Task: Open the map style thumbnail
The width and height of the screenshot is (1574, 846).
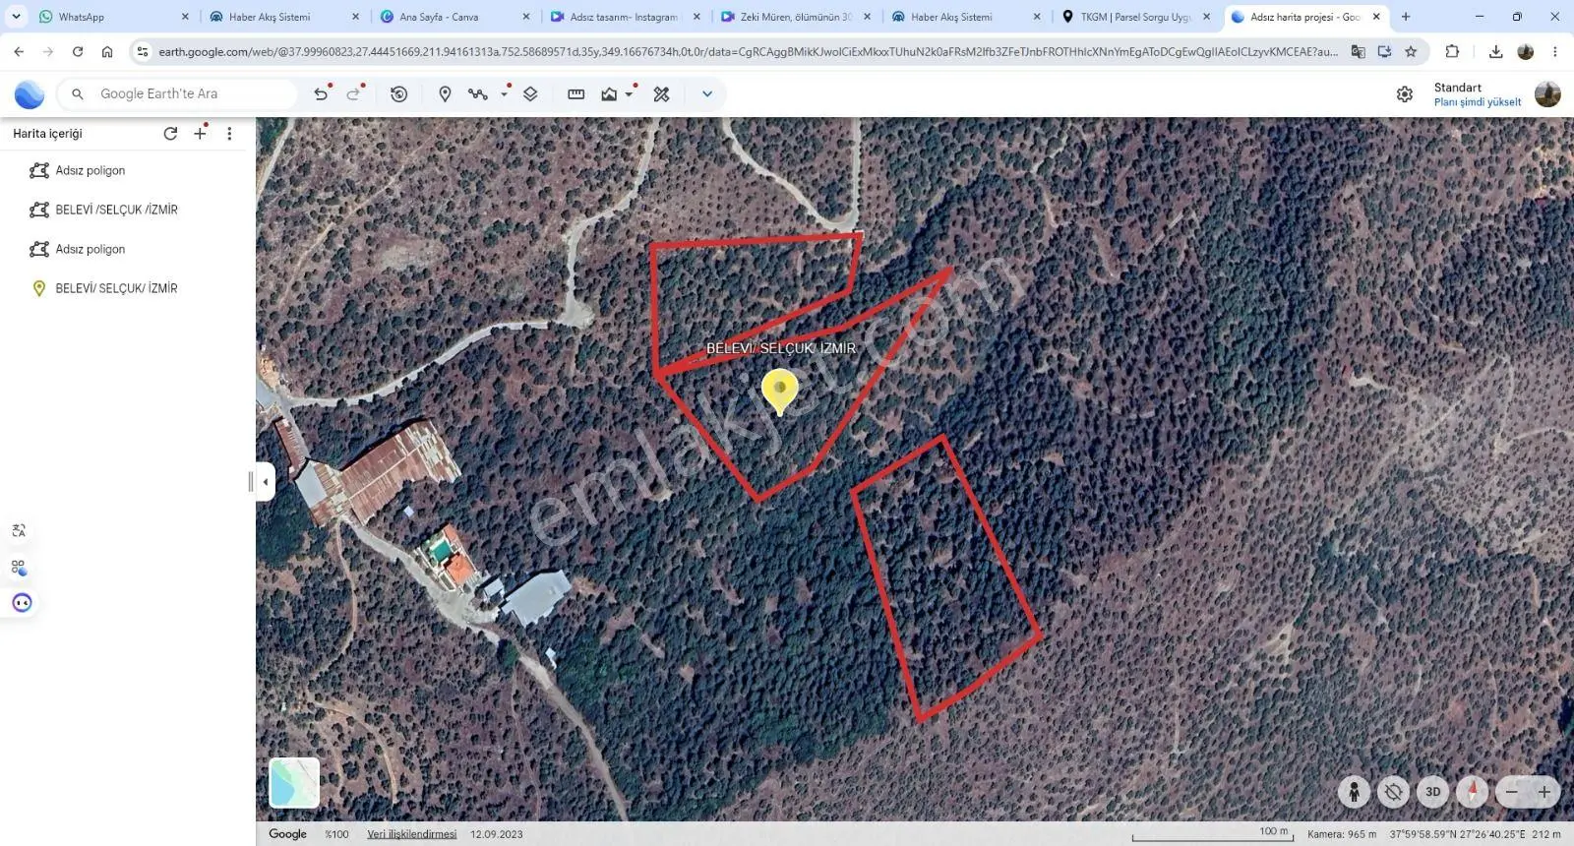Action: coord(294,783)
